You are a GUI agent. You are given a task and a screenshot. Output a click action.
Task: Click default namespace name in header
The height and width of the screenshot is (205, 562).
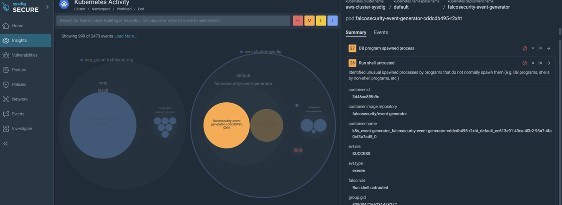401,7
